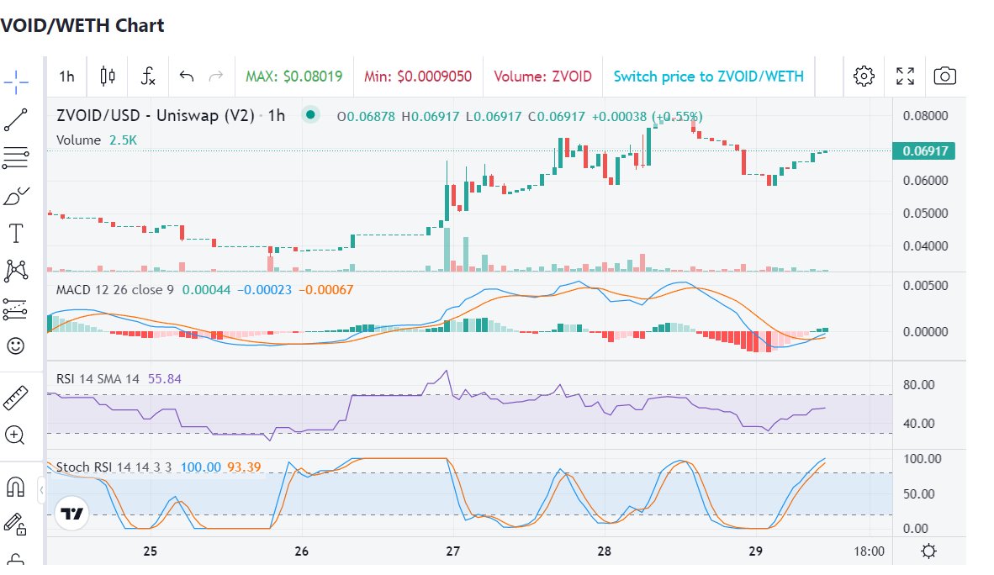Switch price to ZVOID/WETH
This screenshot has width=994, height=575.
708,76
